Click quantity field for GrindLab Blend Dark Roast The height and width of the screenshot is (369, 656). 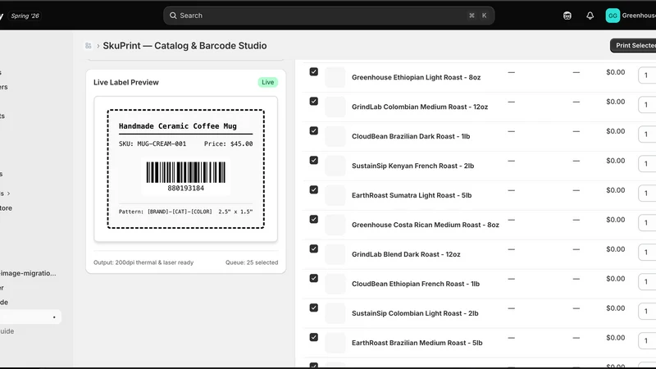pyautogui.click(x=647, y=253)
